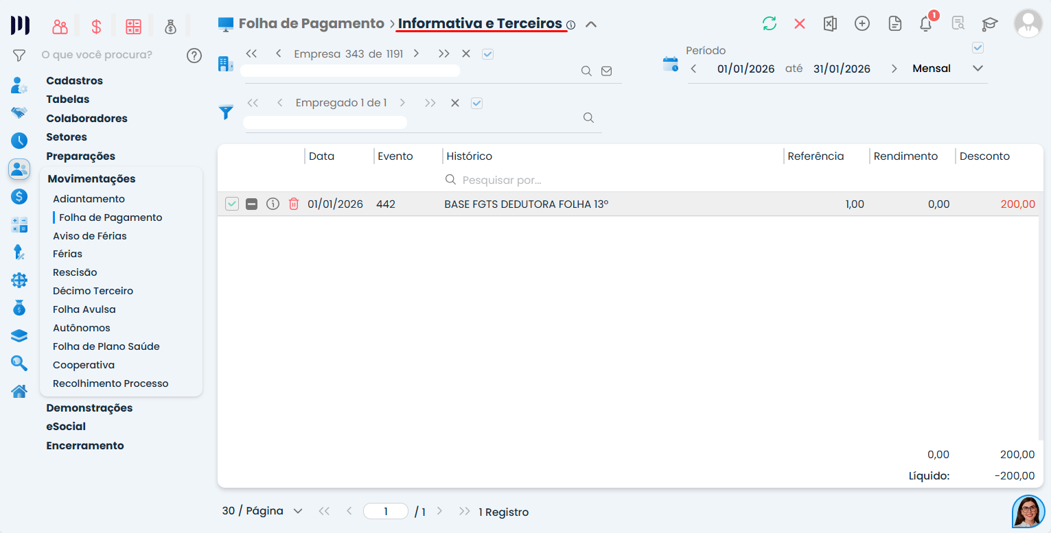Click the Período end date 31/01/2026
This screenshot has width=1051, height=533.
click(x=842, y=69)
